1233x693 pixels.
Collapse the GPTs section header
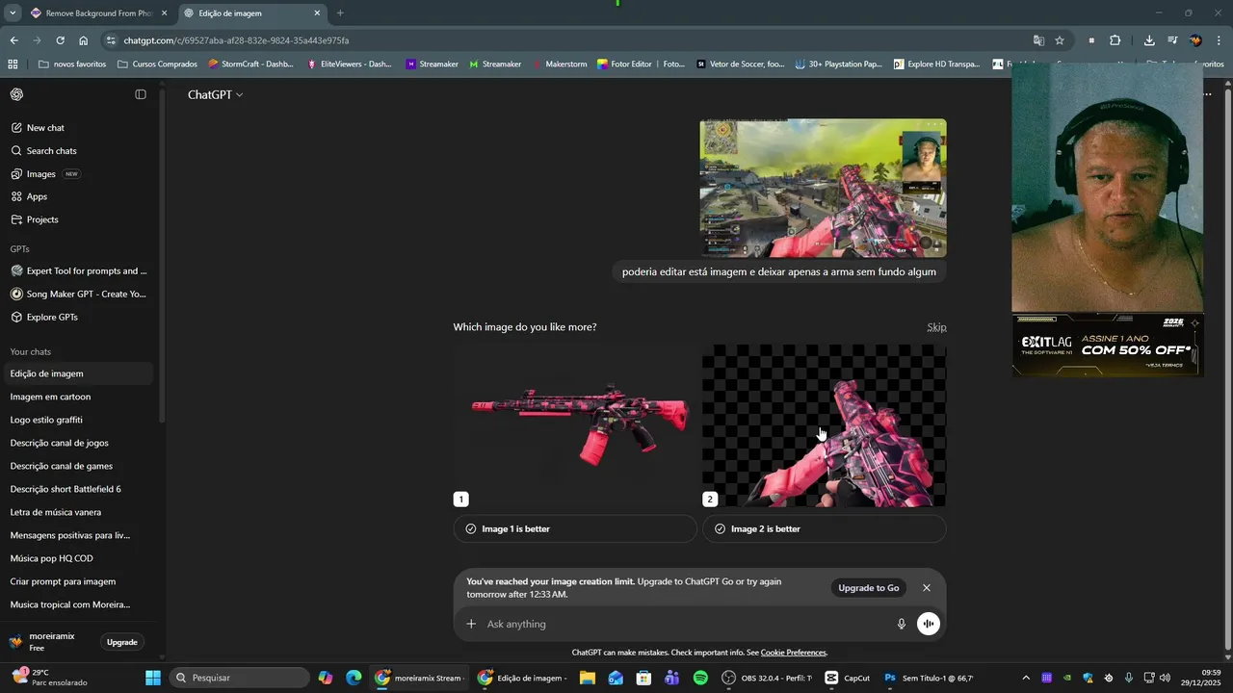[x=19, y=249]
